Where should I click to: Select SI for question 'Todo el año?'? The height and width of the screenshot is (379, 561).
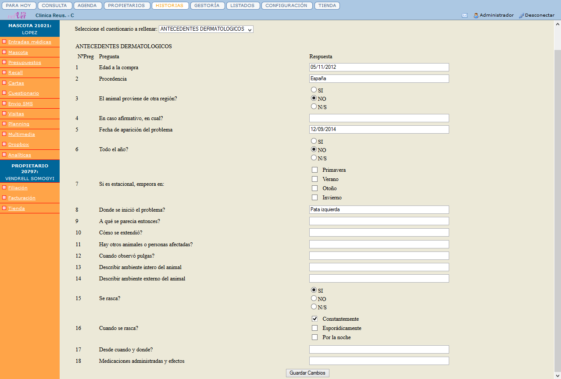314,141
